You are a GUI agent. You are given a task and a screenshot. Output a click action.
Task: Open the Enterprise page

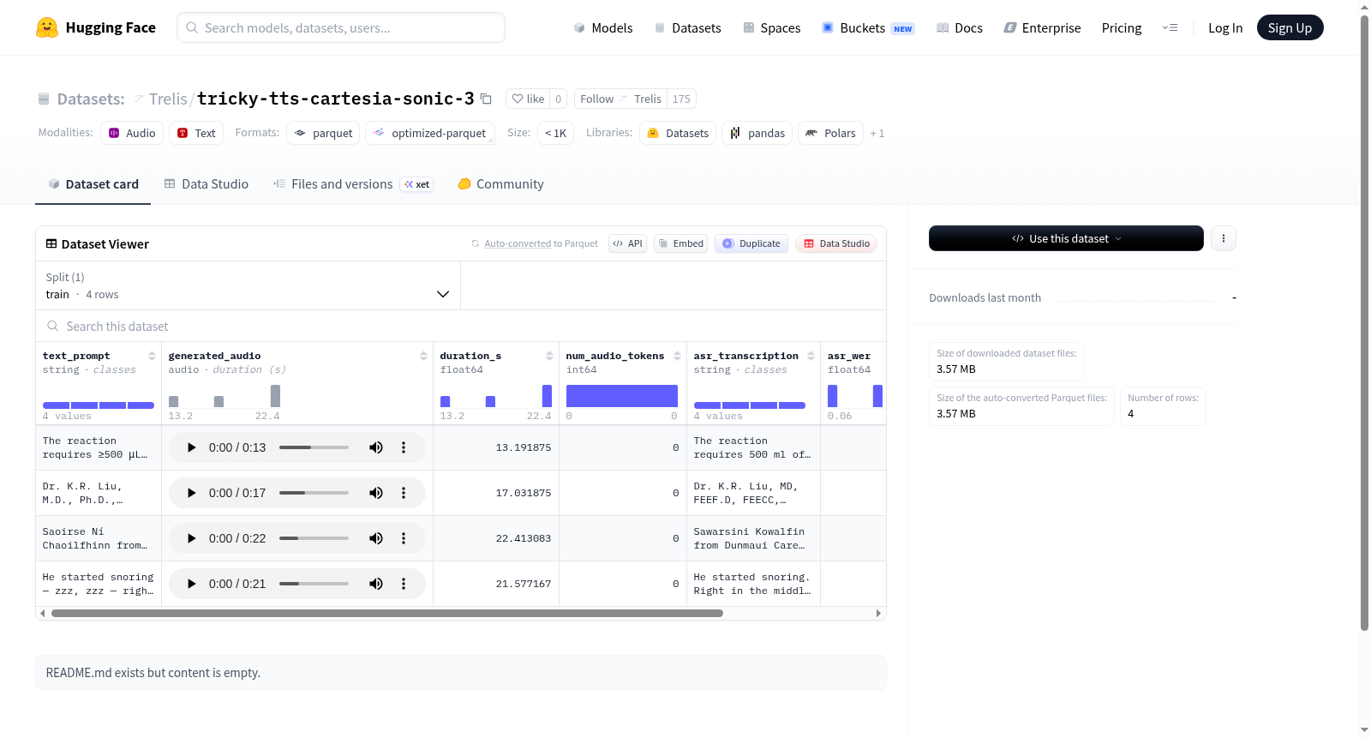click(1042, 27)
